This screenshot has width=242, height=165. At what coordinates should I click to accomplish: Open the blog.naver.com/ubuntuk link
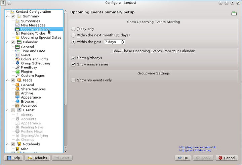point(197,147)
